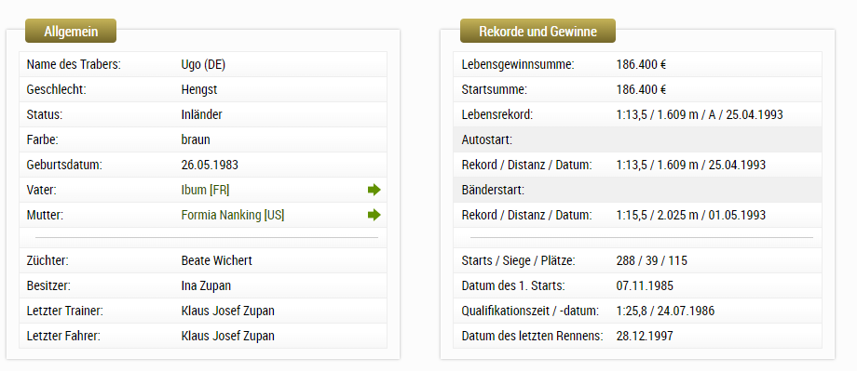The image size is (857, 371).
Task: Click the horse name Ugo (DE)
Action: point(203,64)
